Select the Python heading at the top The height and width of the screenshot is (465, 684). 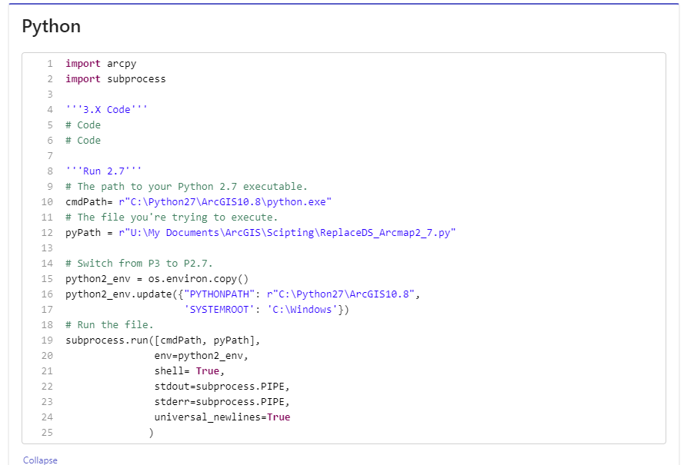coord(50,25)
